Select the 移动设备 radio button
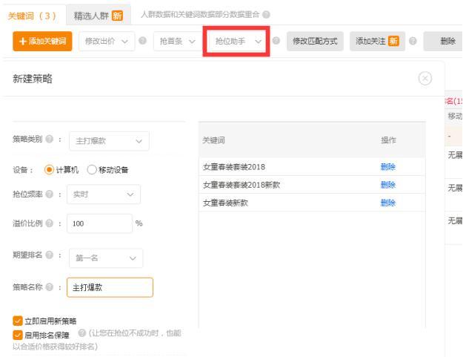This screenshot has height=357, width=463. pyautogui.click(x=93, y=169)
